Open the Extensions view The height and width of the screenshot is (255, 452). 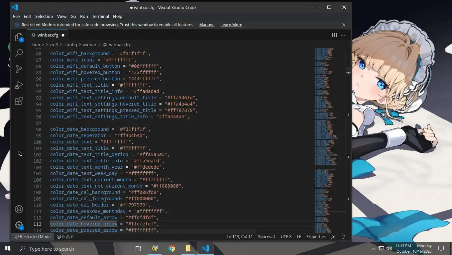[19, 101]
